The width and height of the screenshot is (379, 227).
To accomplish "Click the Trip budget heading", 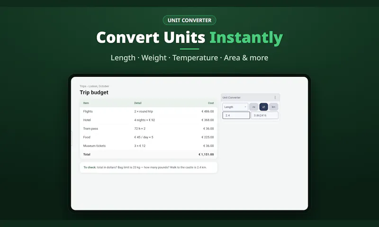I will [94, 92].
